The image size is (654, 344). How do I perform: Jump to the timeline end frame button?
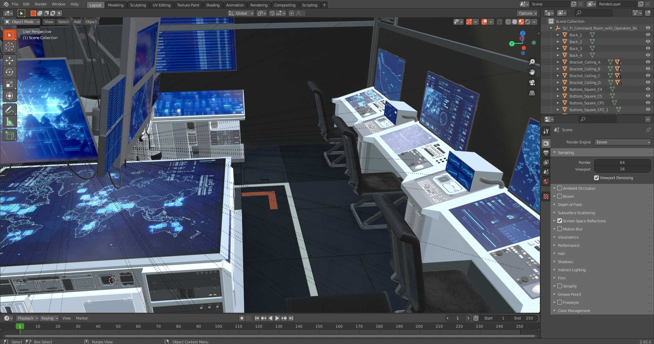(x=291, y=318)
